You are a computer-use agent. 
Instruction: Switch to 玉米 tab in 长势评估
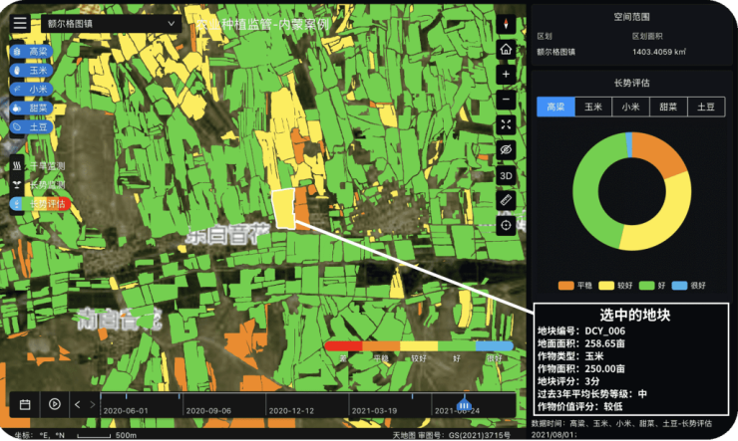(x=593, y=107)
